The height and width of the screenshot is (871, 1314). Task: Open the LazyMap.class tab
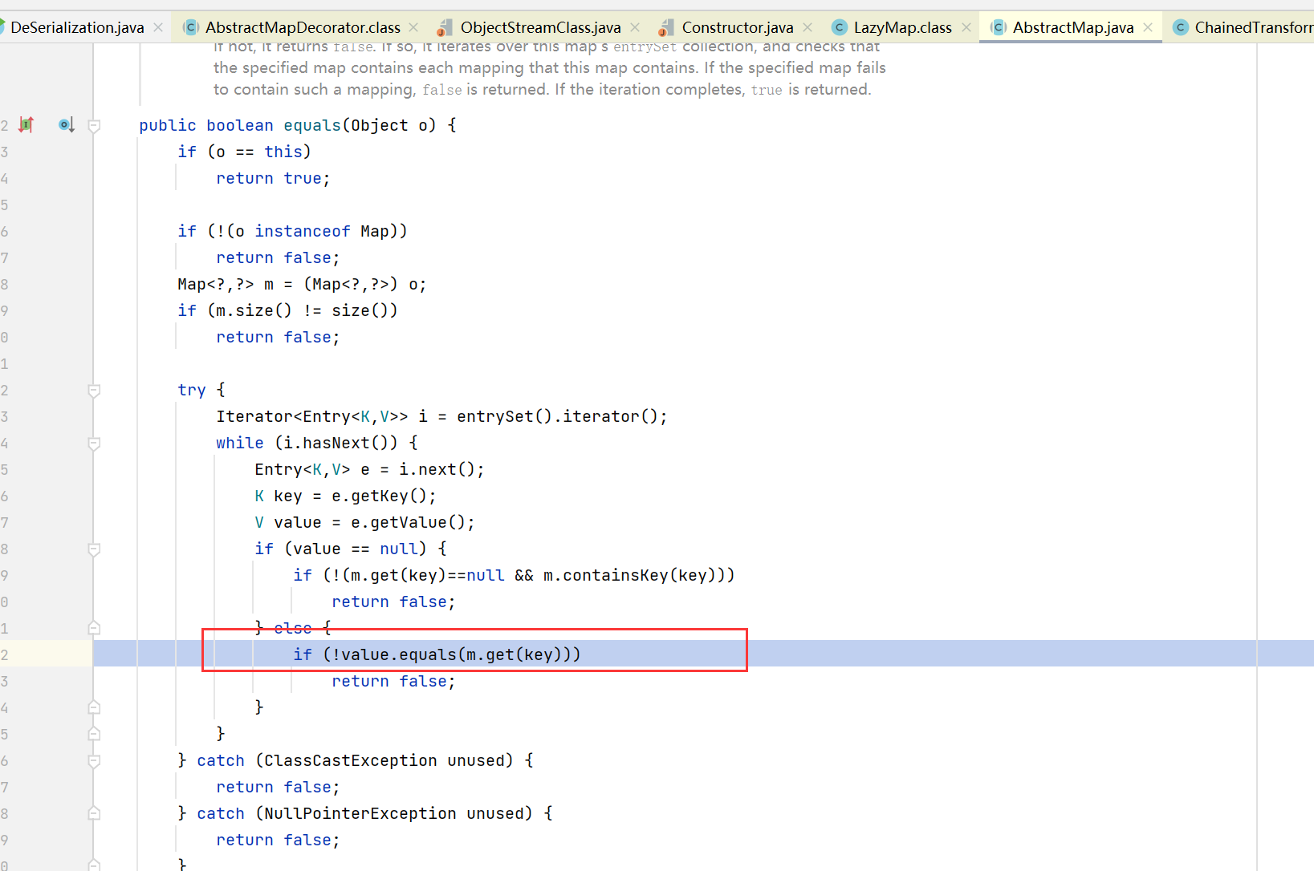click(902, 27)
